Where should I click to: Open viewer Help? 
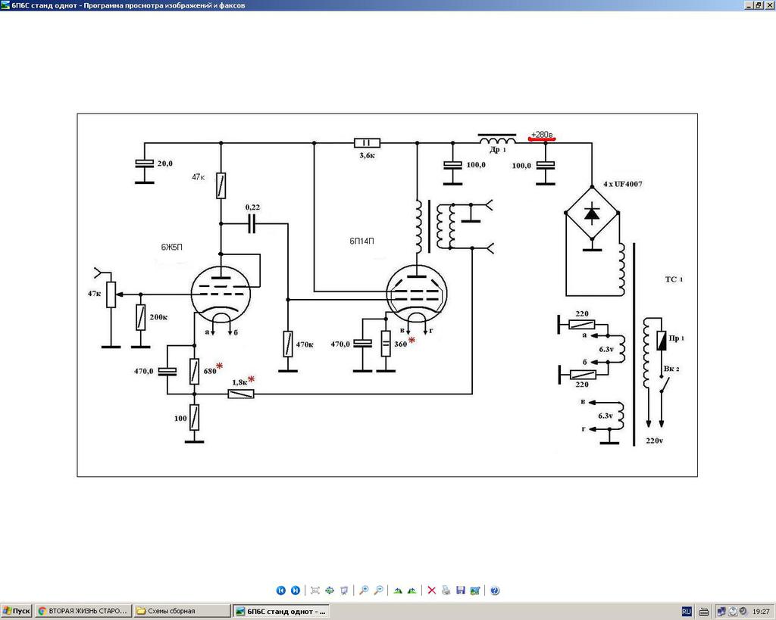[494, 590]
